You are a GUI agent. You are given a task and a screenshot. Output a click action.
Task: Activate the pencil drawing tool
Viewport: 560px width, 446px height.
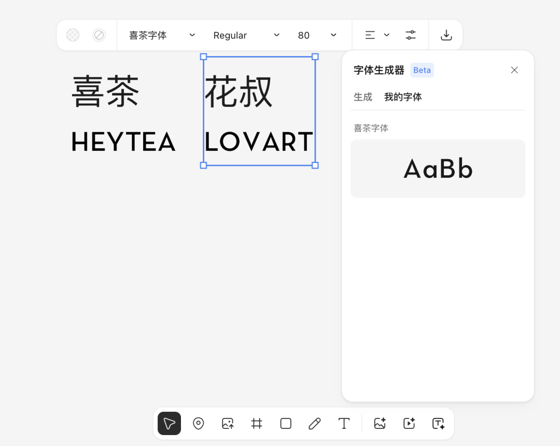pos(315,424)
